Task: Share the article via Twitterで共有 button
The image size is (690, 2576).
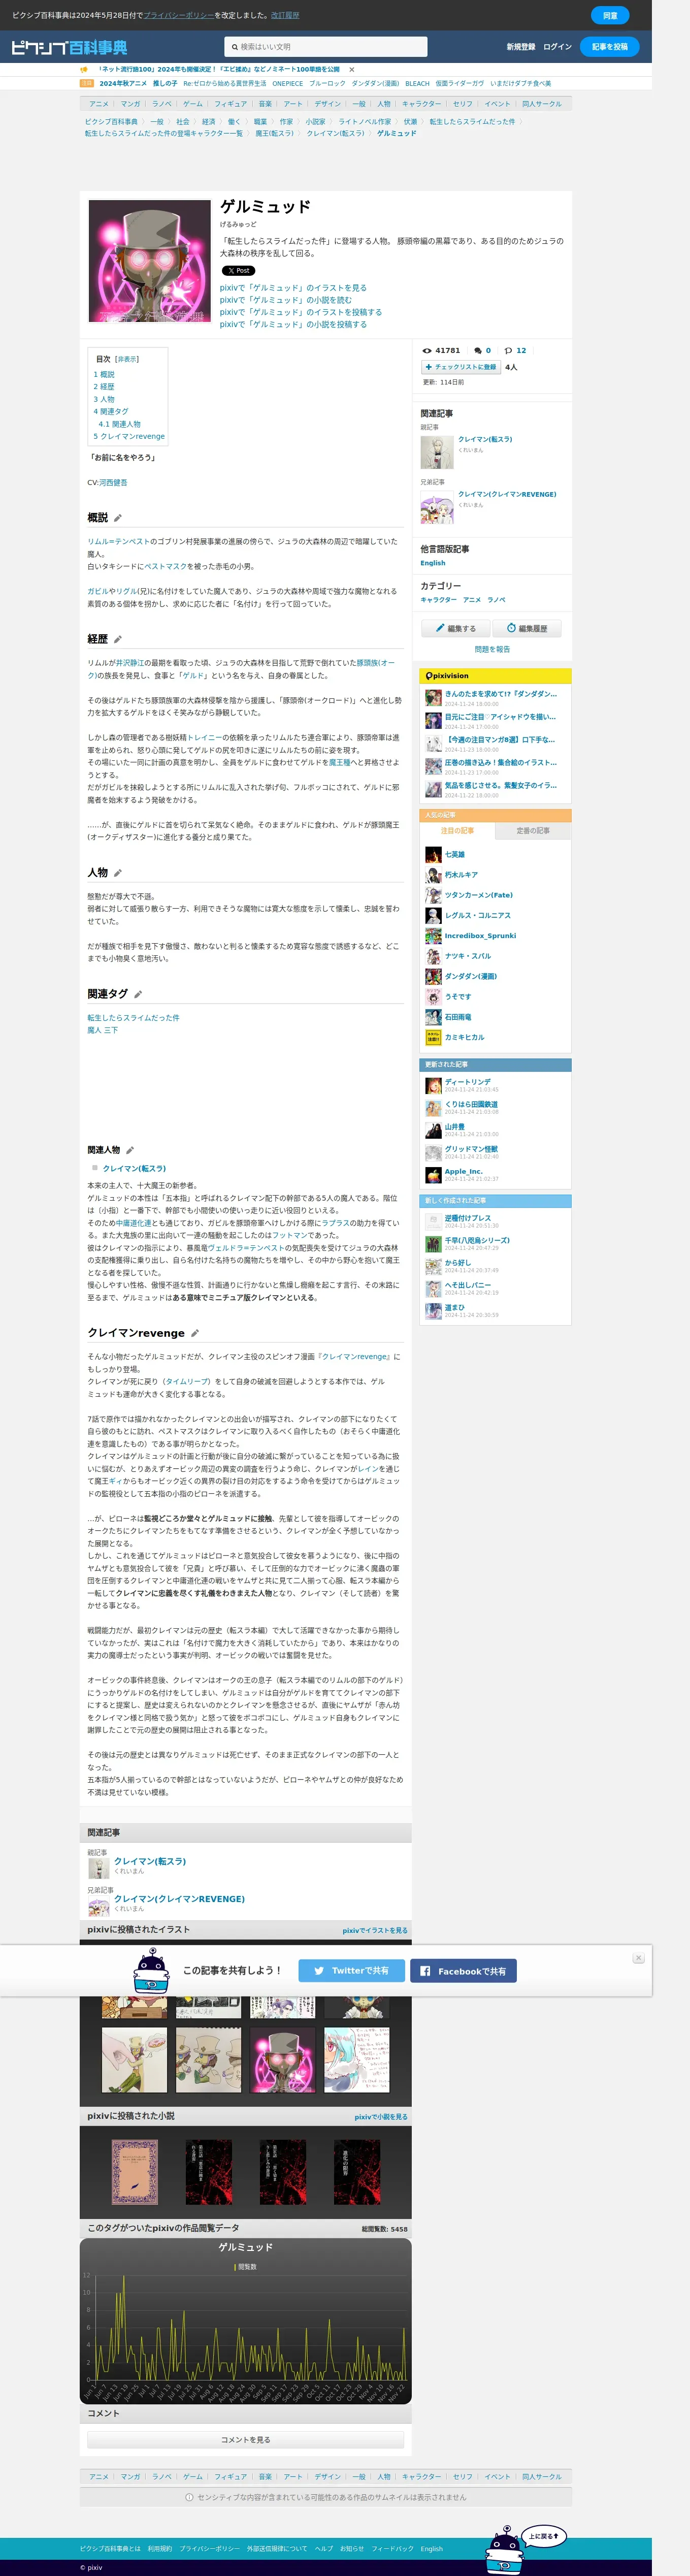Action: tap(351, 1971)
